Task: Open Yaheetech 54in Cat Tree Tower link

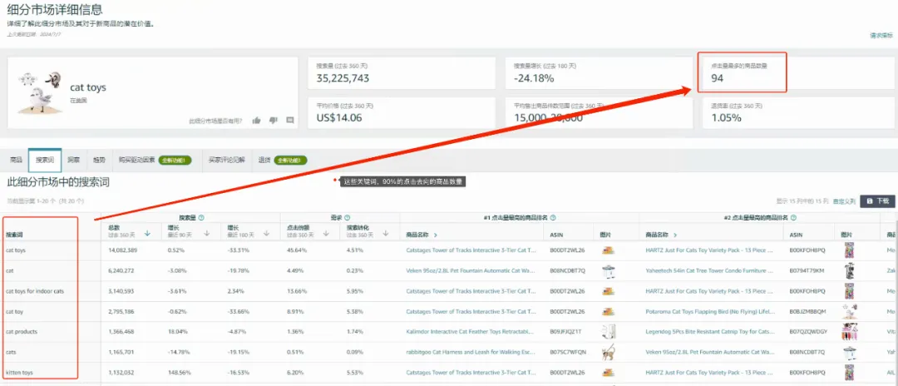Action: coord(709,270)
